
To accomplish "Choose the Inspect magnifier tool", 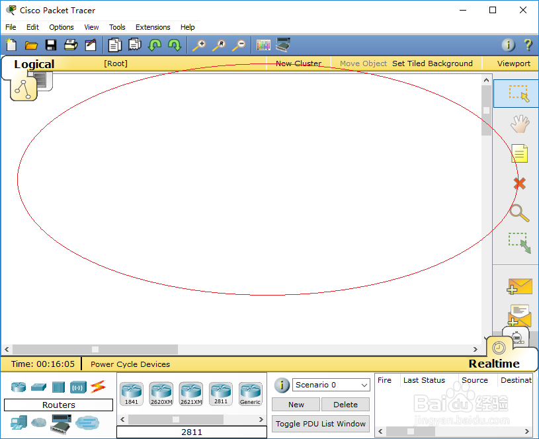I will [x=519, y=213].
